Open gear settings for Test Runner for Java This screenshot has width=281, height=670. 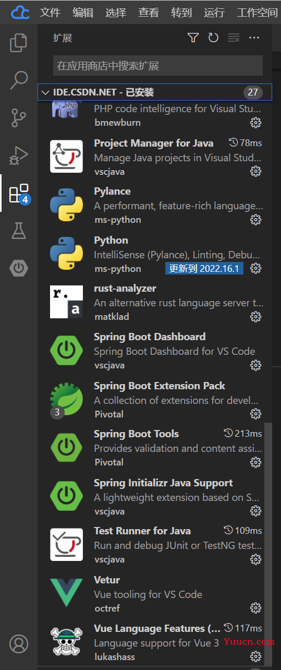coord(255,559)
